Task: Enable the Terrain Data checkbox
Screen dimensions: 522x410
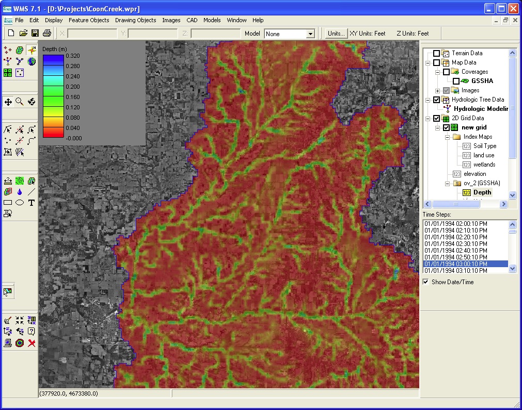Action: coord(436,53)
